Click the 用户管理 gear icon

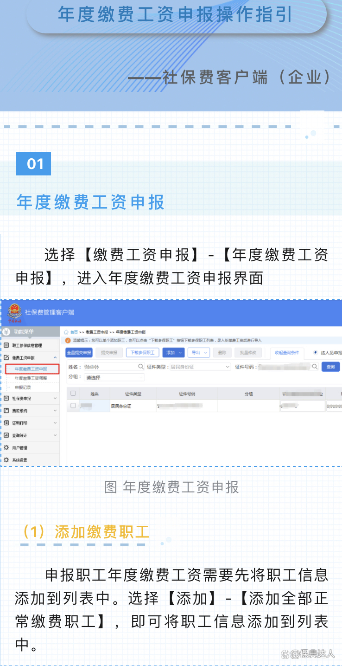coord(6,447)
